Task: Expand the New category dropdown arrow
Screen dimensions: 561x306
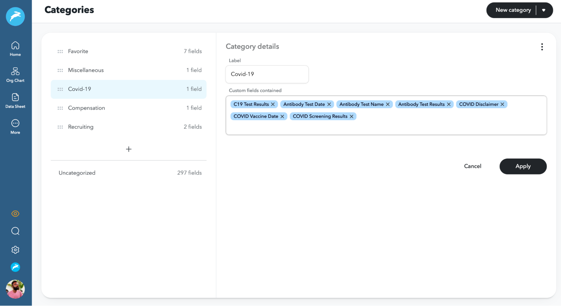Action: (544, 10)
